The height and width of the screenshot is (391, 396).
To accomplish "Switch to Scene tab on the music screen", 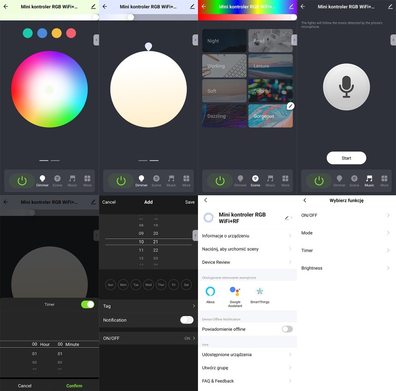I will [x=354, y=181].
